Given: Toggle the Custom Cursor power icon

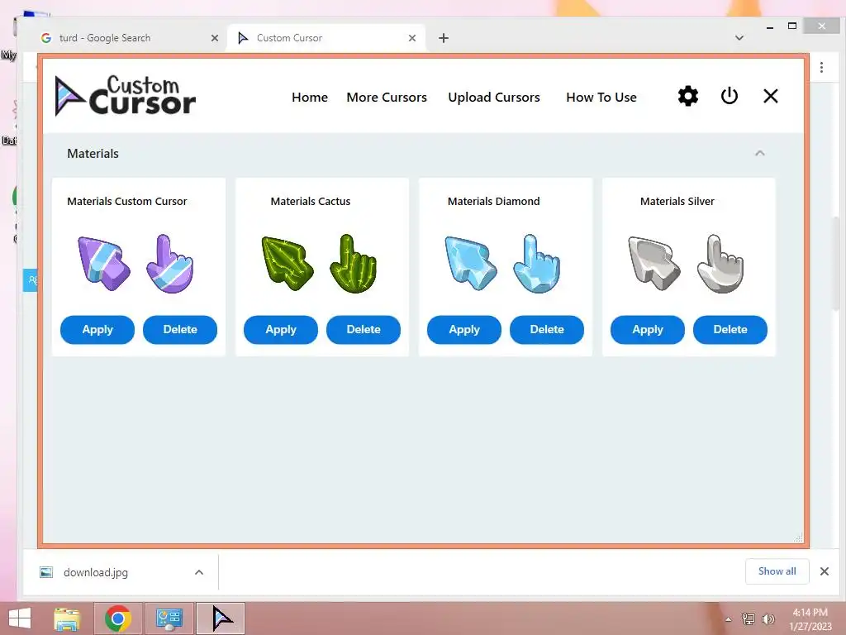Looking at the screenshot, I should (729, 96).
